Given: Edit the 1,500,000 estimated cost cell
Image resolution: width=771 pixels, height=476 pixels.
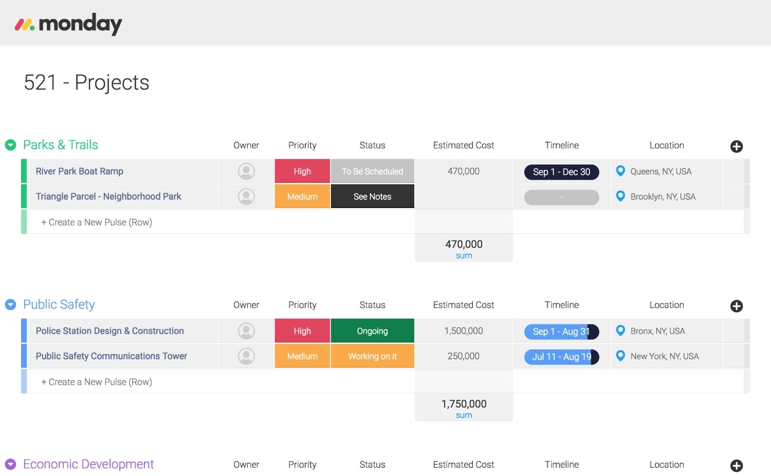Looking at the screenshot, I should coord(464,331).
